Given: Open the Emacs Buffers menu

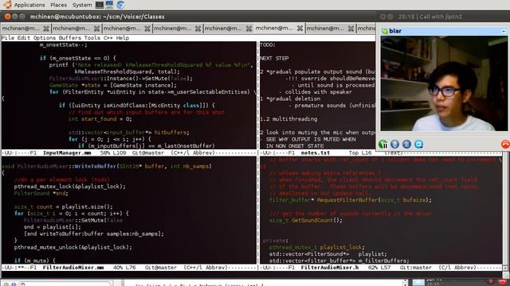Looking at the screenshot, I should (x=69, y=38).
